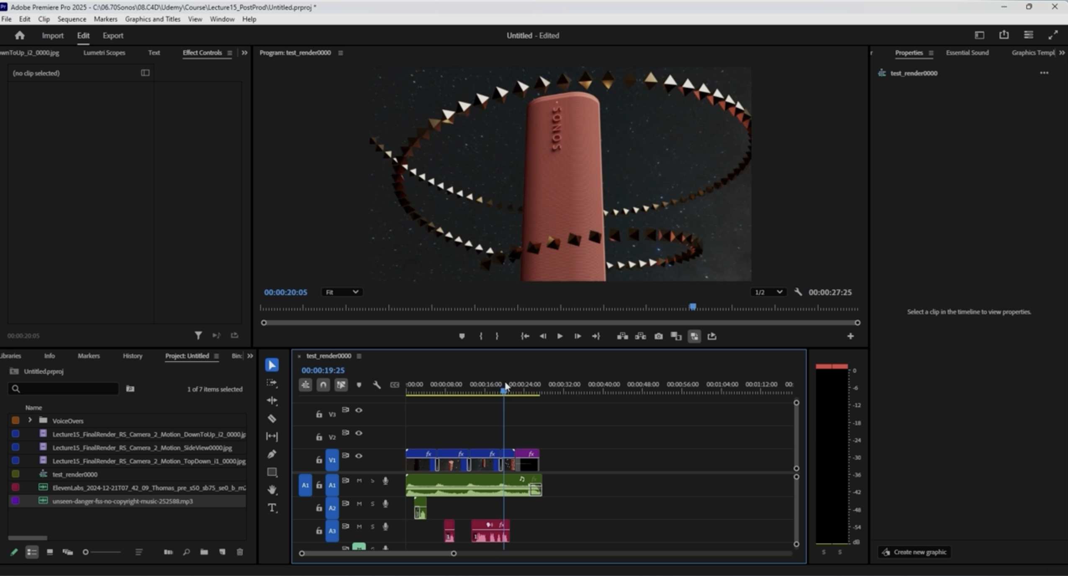
Task: Open the Sequence menu
Action: coord(72,19)
